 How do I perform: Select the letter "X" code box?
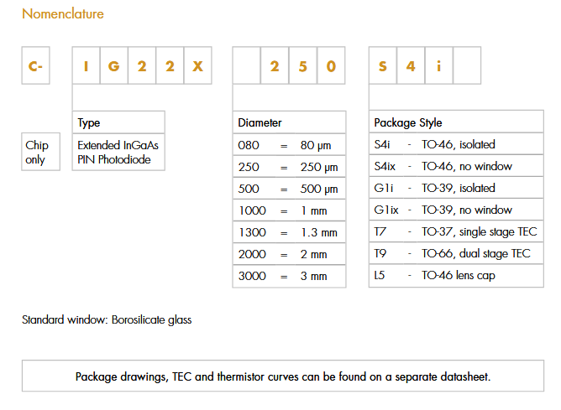tap(197, 67)
